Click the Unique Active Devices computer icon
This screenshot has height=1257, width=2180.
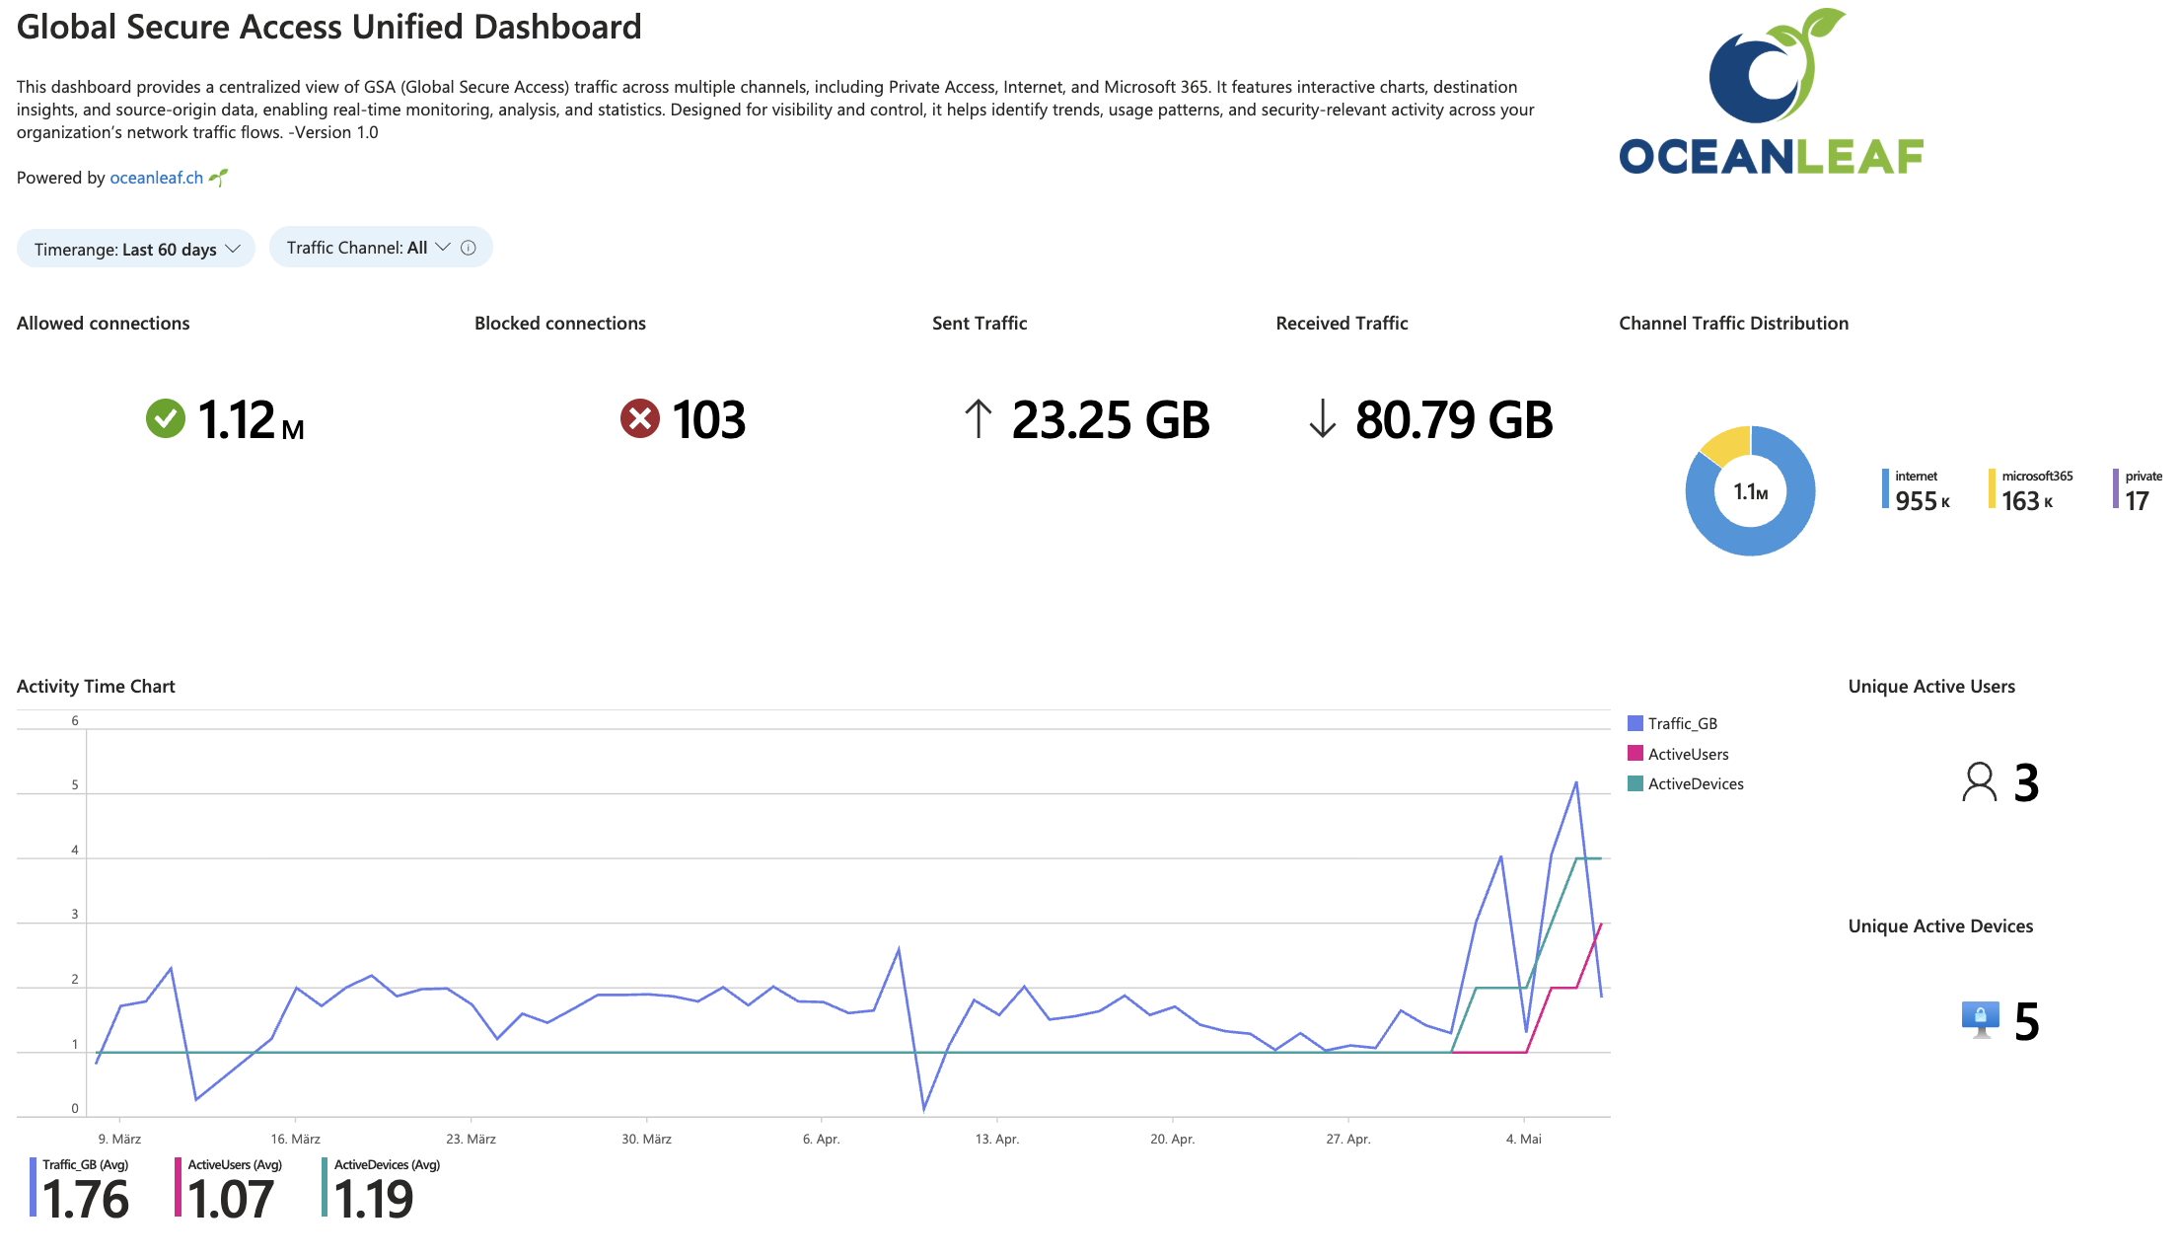[x=1980, y=1019]
